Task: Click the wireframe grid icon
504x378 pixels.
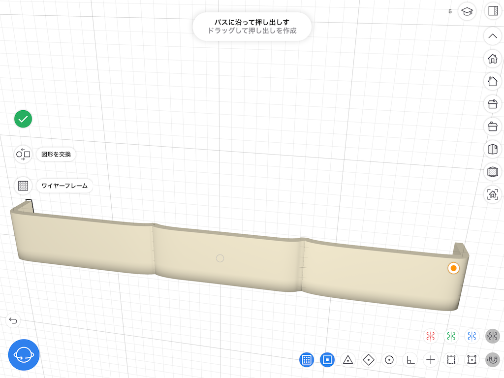Action: [x=23, y=186]
